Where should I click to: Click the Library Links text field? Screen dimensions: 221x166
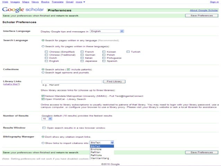72,81
